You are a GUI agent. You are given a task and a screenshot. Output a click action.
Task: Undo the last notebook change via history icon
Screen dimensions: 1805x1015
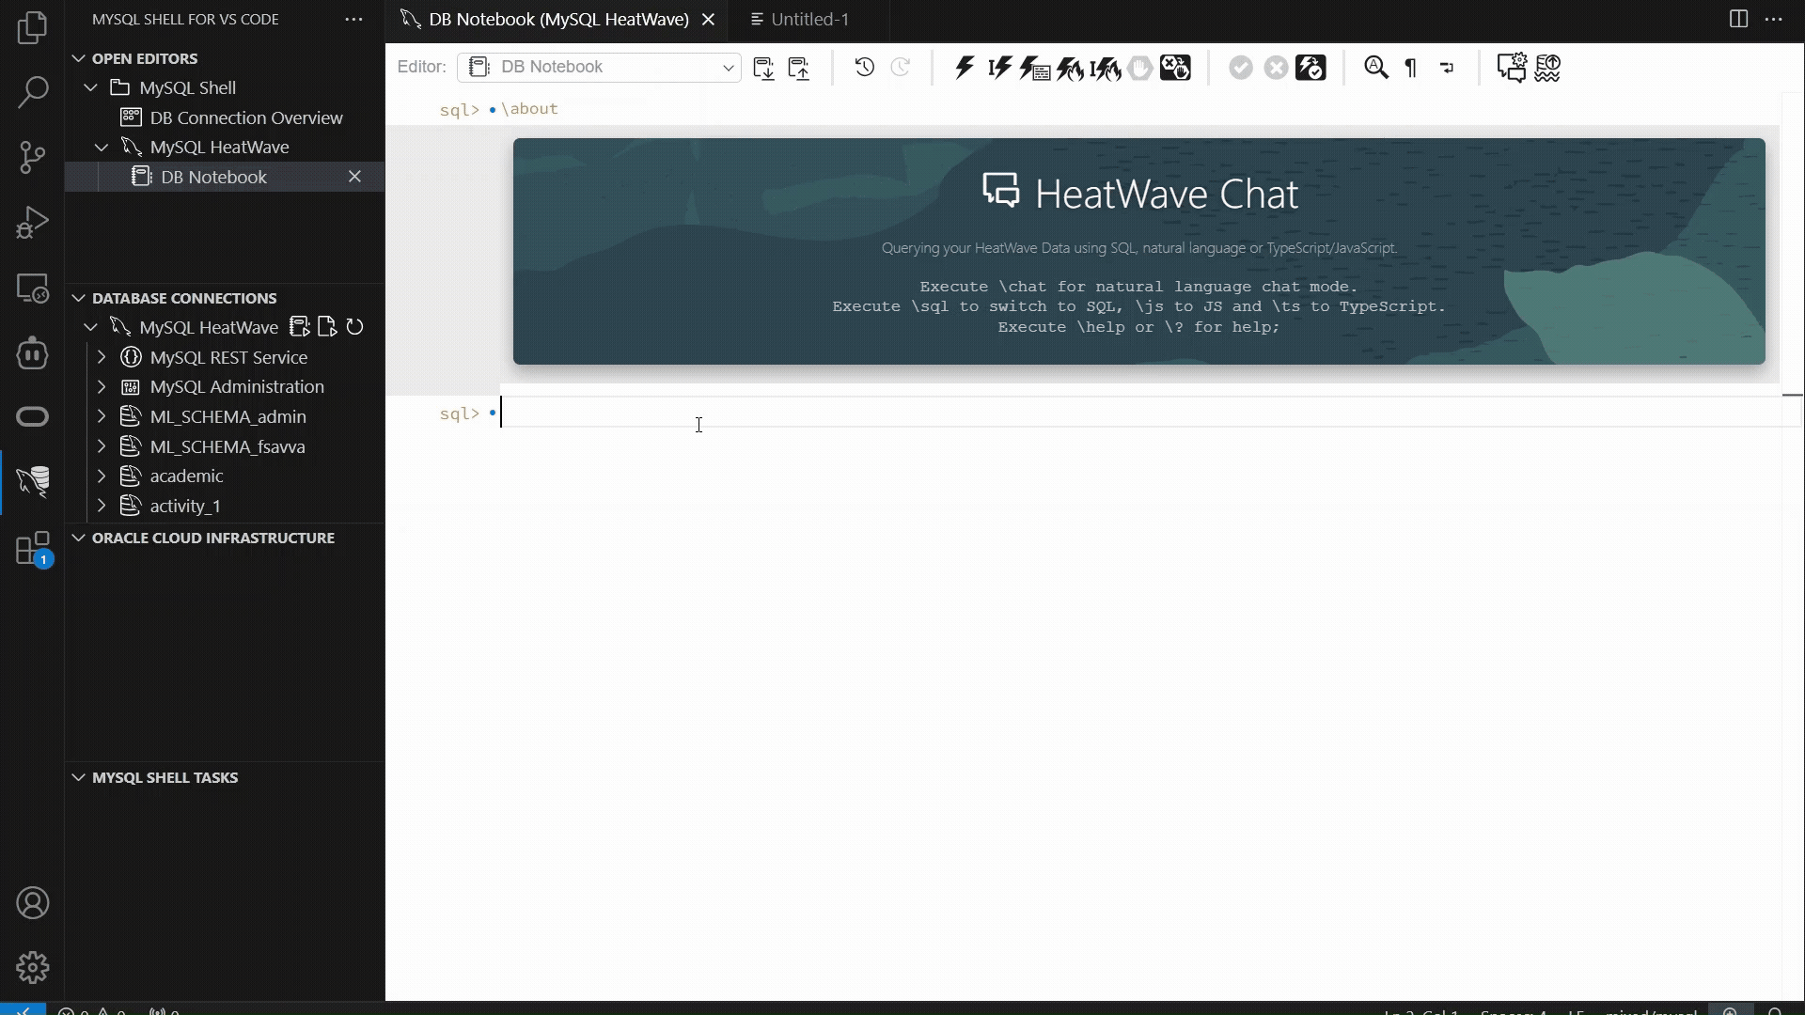[864, 68]
